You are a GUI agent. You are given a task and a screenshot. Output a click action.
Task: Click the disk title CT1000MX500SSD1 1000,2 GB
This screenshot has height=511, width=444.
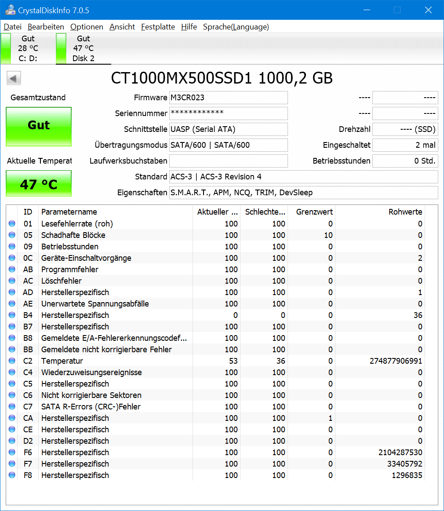click(222, 78)
